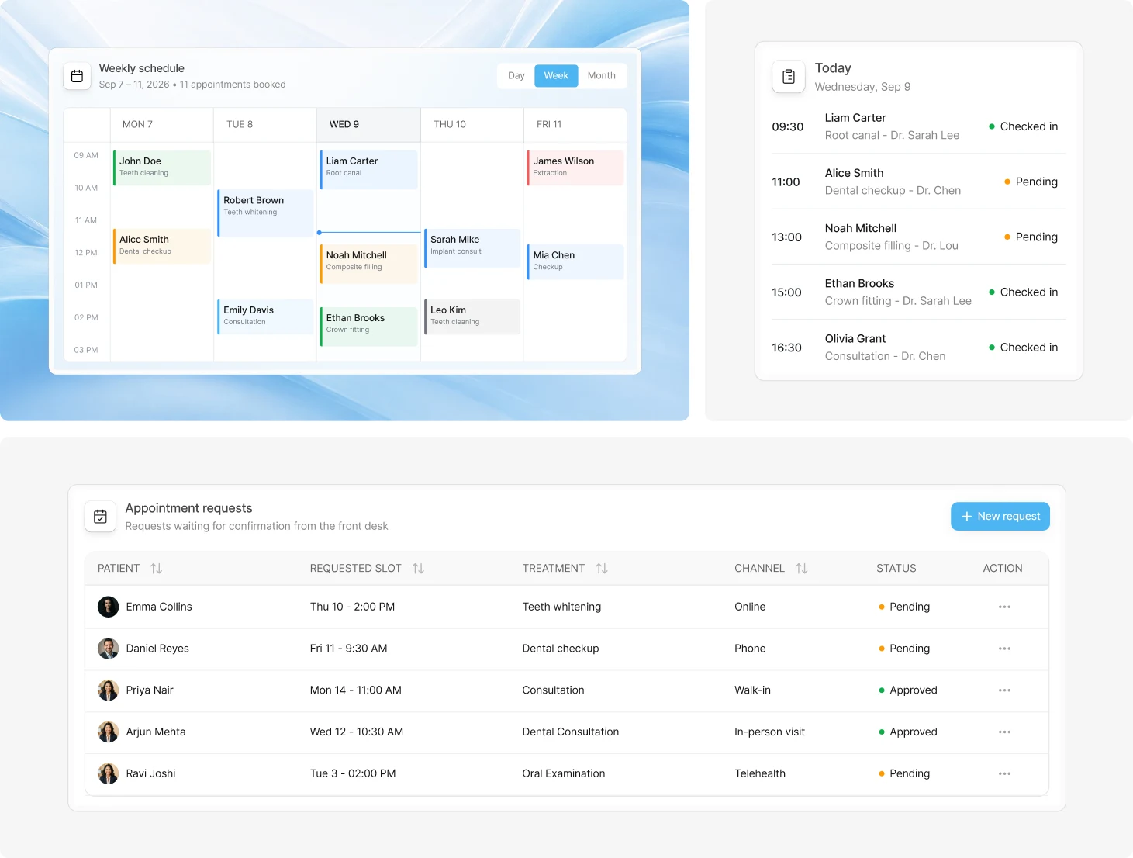Viewport: 1133px width, 858px height.
Task: Open Sarah Mike Implant consult appointment
Action: 472,248
